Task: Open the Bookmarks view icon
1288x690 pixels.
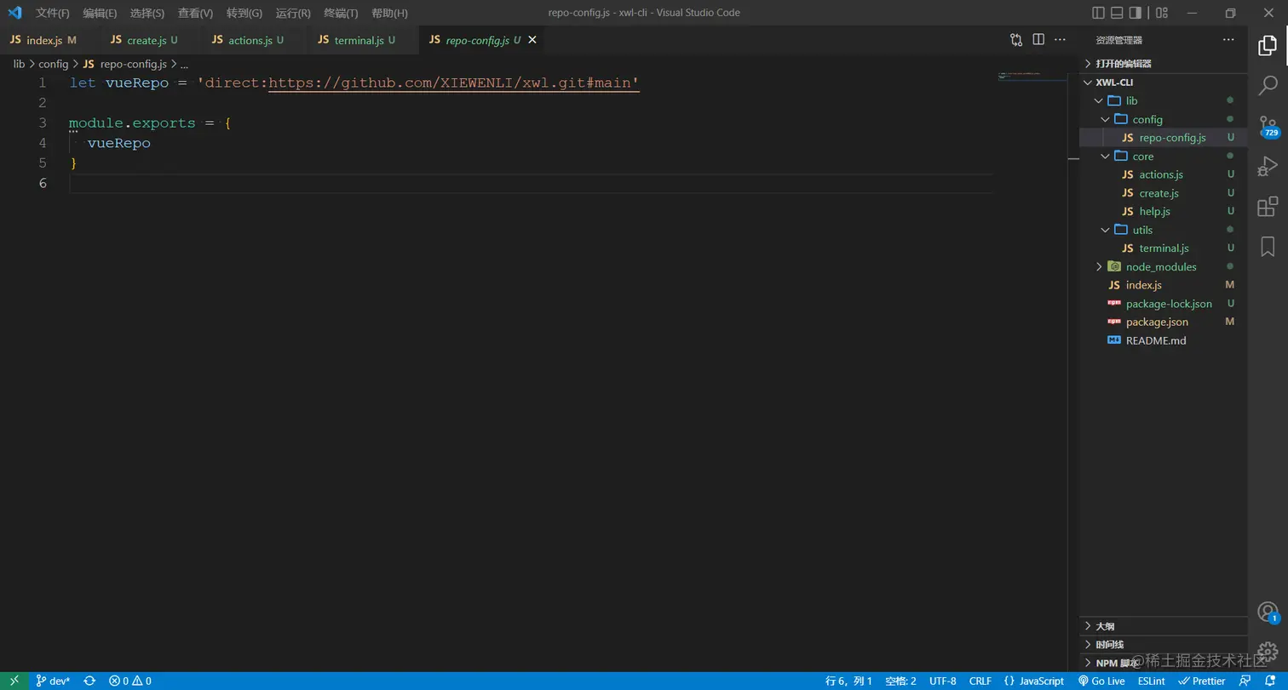Action: pos(1268,246)
